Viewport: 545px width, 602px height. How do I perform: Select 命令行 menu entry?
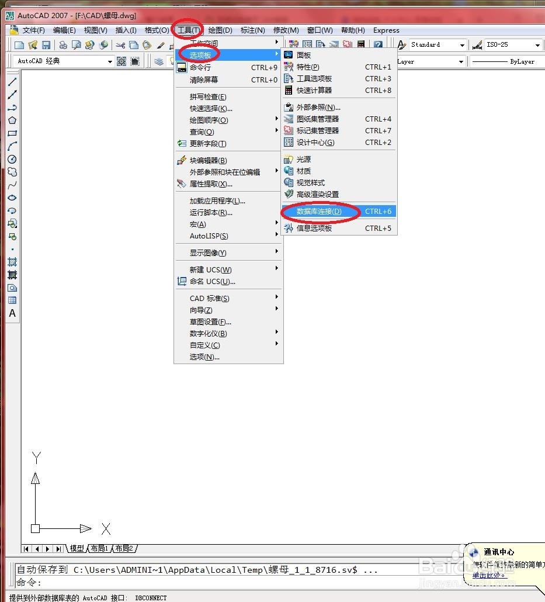229,68
